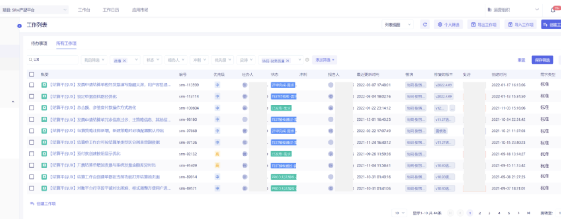The image size is (568, 219).
Task: Click the story icon in row srm-92132
Action: tap(44, 154)
